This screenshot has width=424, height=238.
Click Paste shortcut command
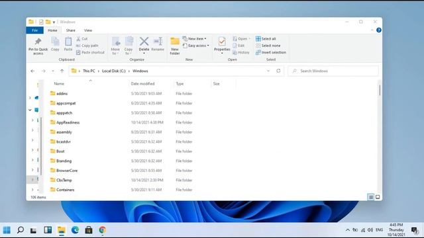90,52
